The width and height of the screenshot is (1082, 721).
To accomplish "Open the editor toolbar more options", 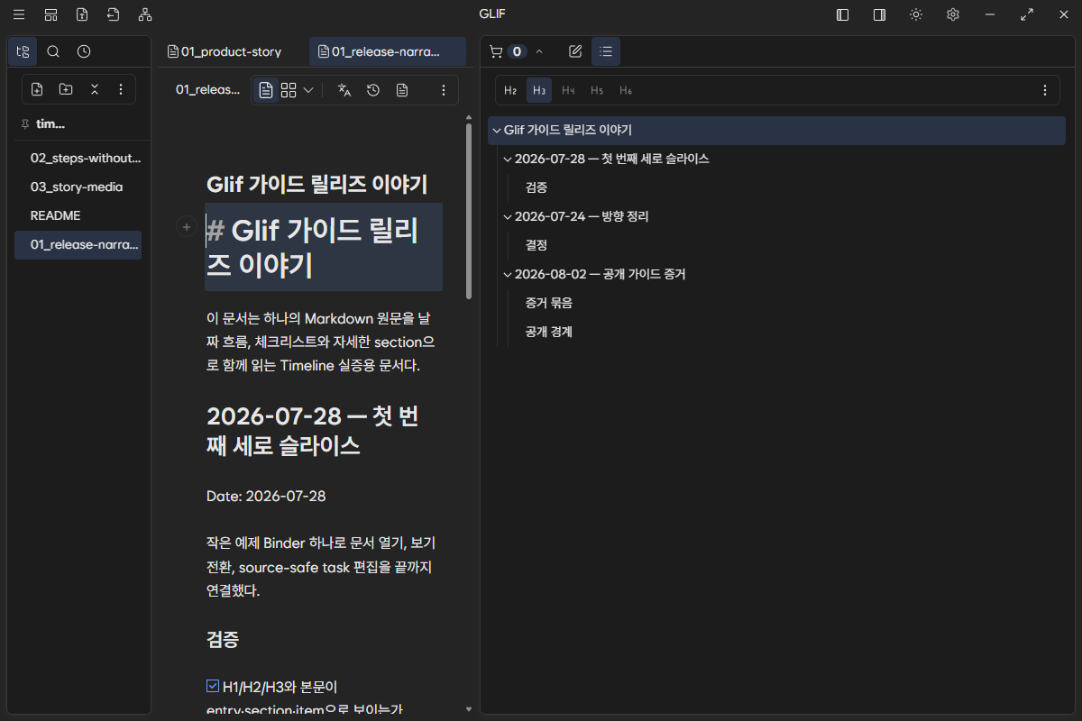I will (x=443, y=90).
